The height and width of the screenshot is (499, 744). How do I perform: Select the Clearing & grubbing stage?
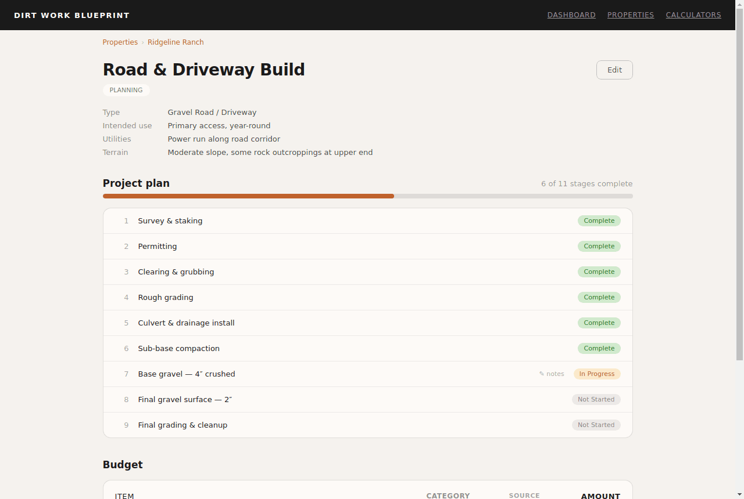[368, 272]
